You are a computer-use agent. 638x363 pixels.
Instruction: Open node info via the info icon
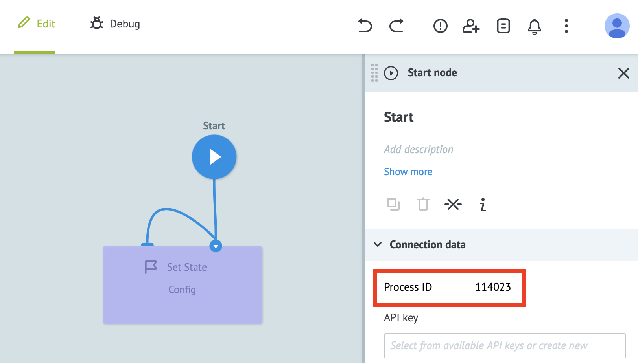point(482,204)
